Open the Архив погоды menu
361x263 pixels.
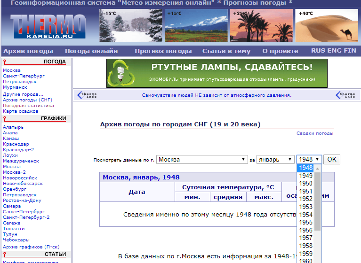[28, 51]
